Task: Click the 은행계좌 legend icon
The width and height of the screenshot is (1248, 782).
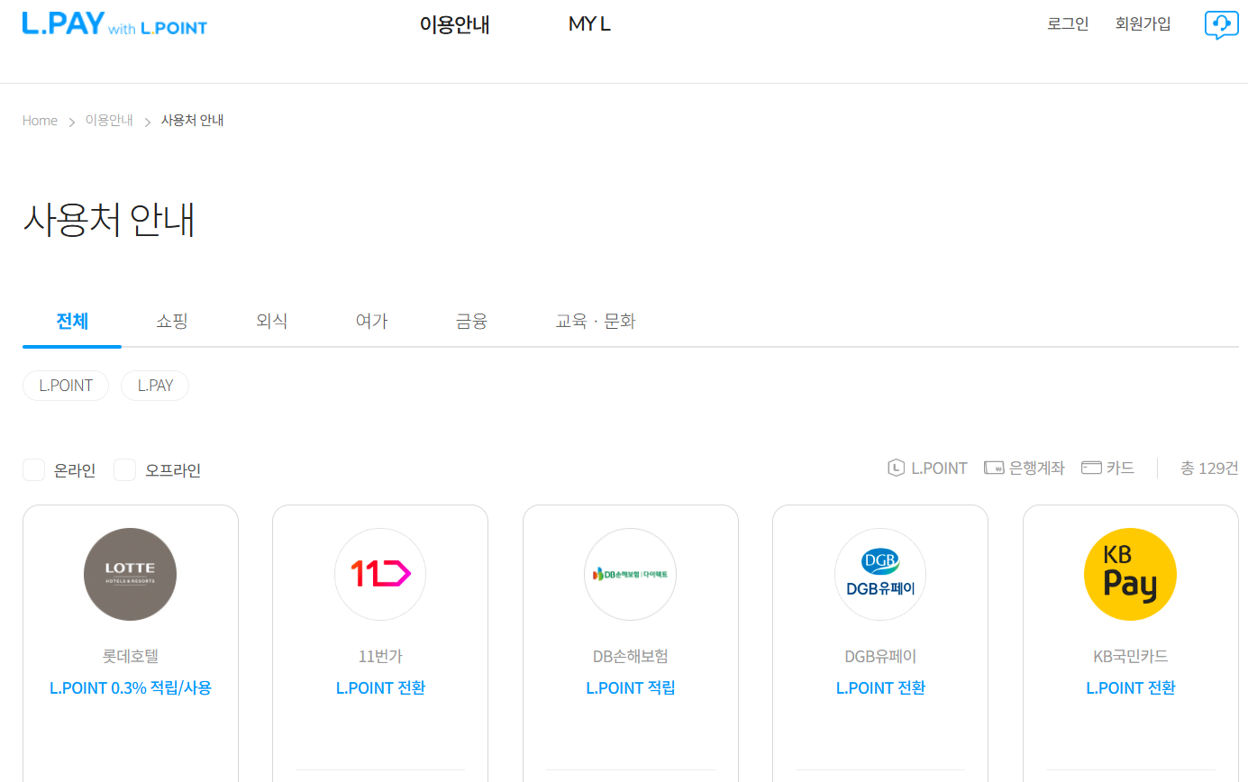Action: pyautogui.click(x=994, y=468)
